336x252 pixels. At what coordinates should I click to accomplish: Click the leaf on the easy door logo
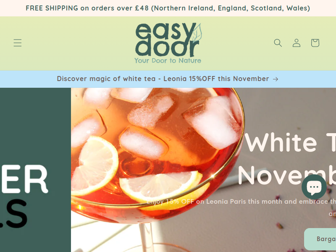(197, 33)
